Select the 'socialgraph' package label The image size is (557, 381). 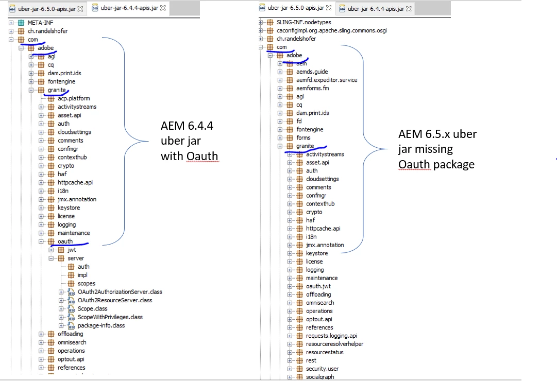click(320, 377)
